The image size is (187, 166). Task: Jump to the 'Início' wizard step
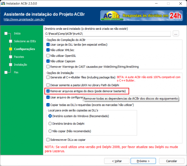[17, 33]
